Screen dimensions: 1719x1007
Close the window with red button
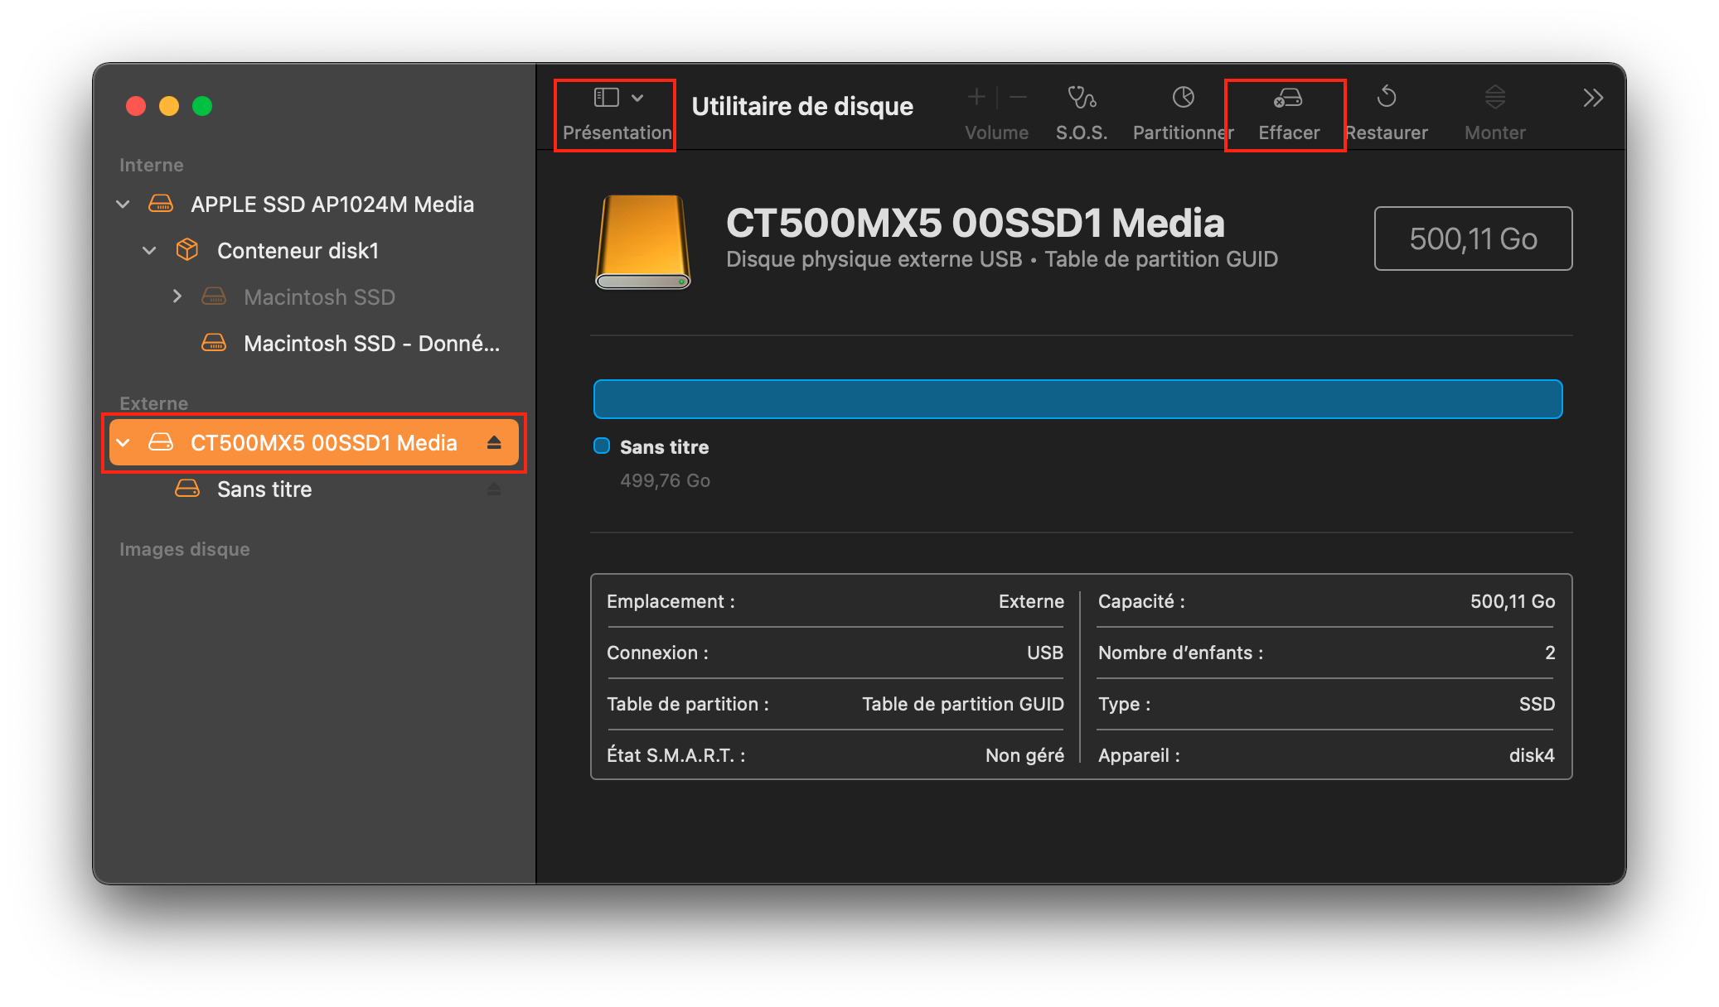136,106
